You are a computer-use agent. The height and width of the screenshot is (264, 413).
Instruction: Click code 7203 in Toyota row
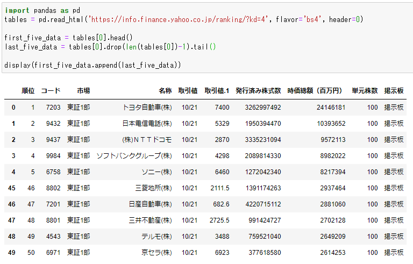tap(53, 108)
